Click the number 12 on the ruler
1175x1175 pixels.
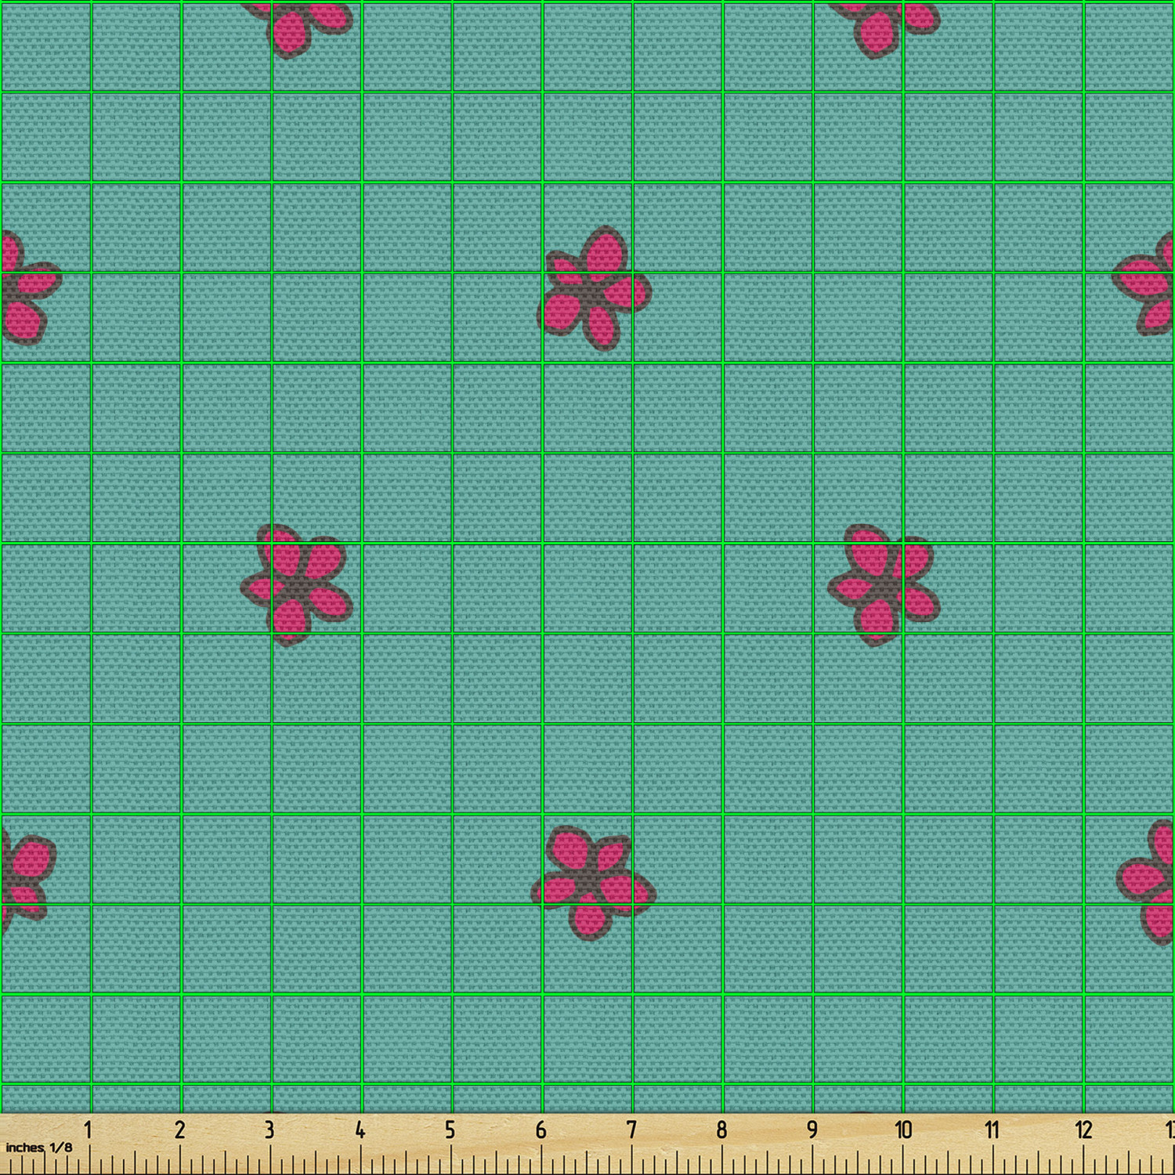1083,1130
